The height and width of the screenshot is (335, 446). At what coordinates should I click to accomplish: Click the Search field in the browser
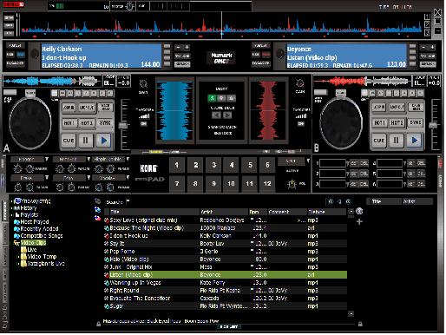(x=226, y=202)
